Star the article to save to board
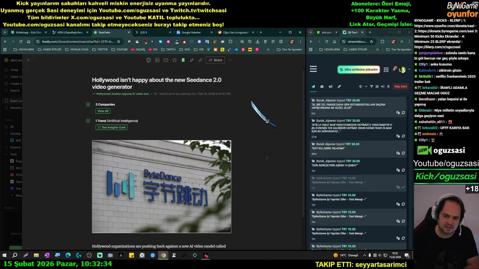The width and height of the screenshot is (479, 269). click(x=174, y=60)
